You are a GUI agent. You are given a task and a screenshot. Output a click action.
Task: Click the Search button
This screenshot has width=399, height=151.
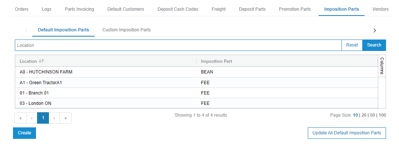pos(374,45)
